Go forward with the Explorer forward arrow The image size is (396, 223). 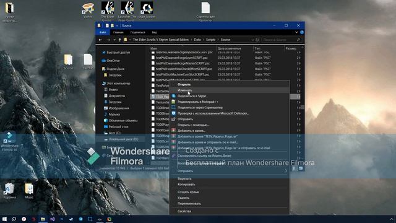108,40
